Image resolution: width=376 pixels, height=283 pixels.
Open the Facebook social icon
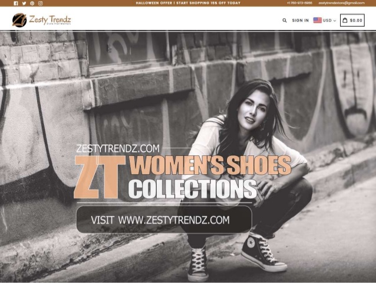[x=16, y=4]
